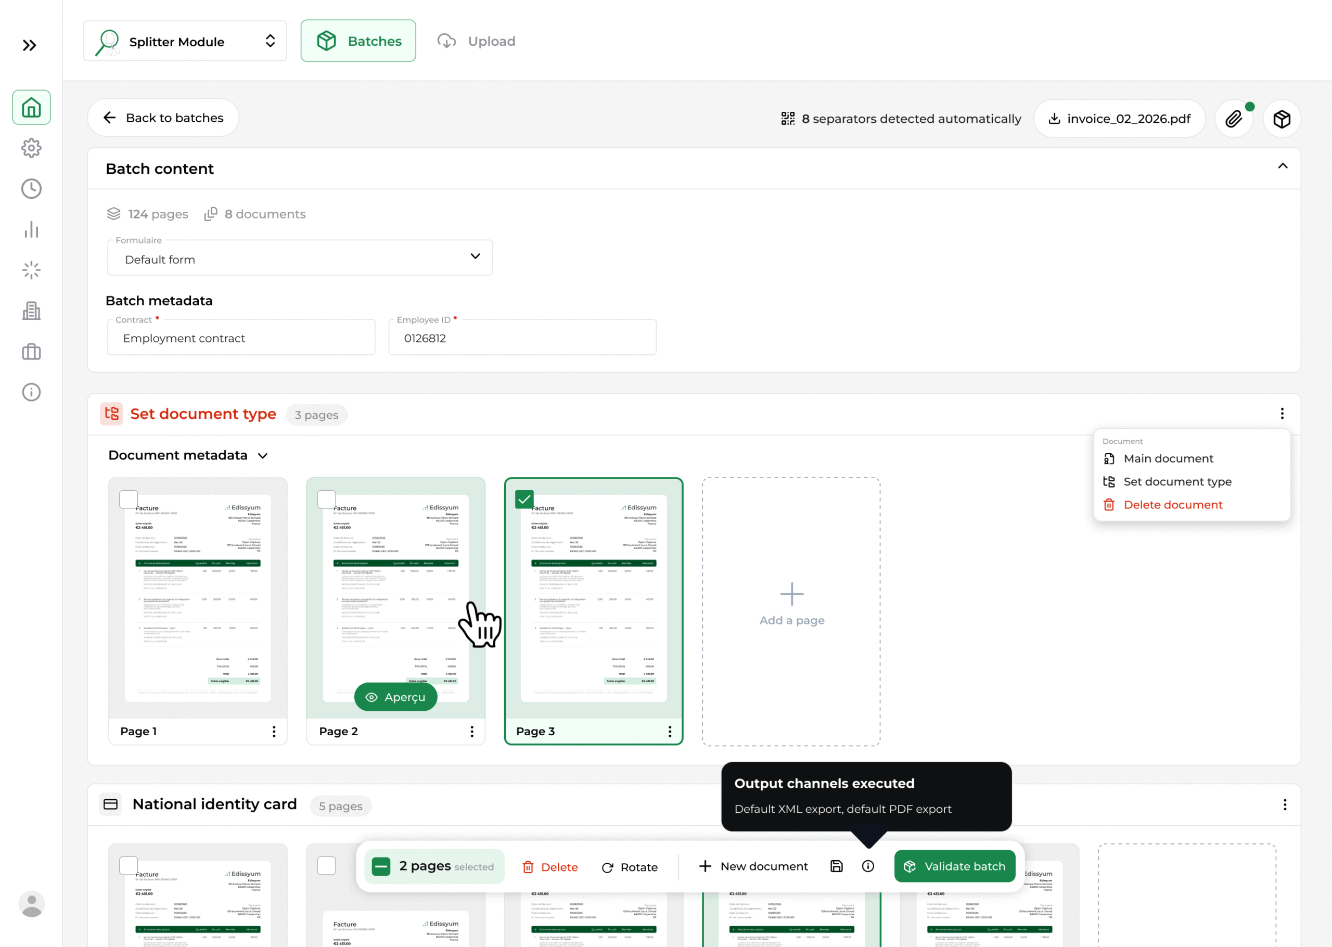Open the Aperçu preview on Page 2
This screenshot has height=947, width=1332.
(x=395, y=696)
